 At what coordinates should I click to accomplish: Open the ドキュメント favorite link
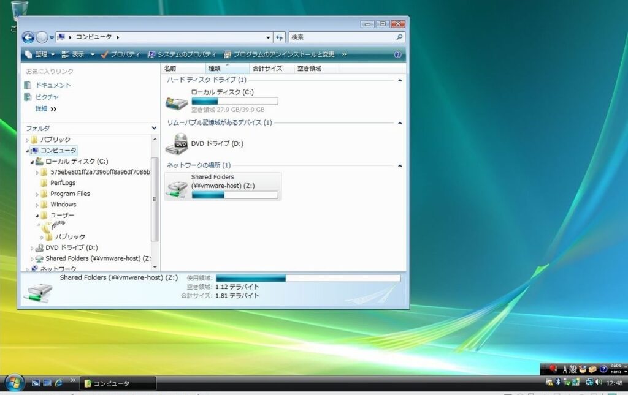tap(48, 85)
